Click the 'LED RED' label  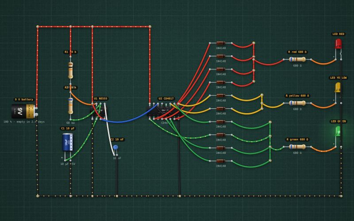click(338, 34)
